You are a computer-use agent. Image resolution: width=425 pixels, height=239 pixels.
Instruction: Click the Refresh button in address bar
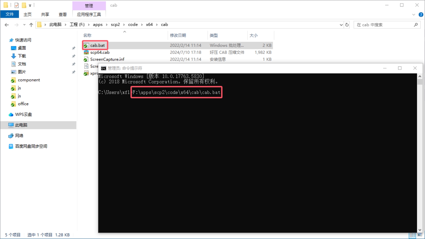(347, 25)
